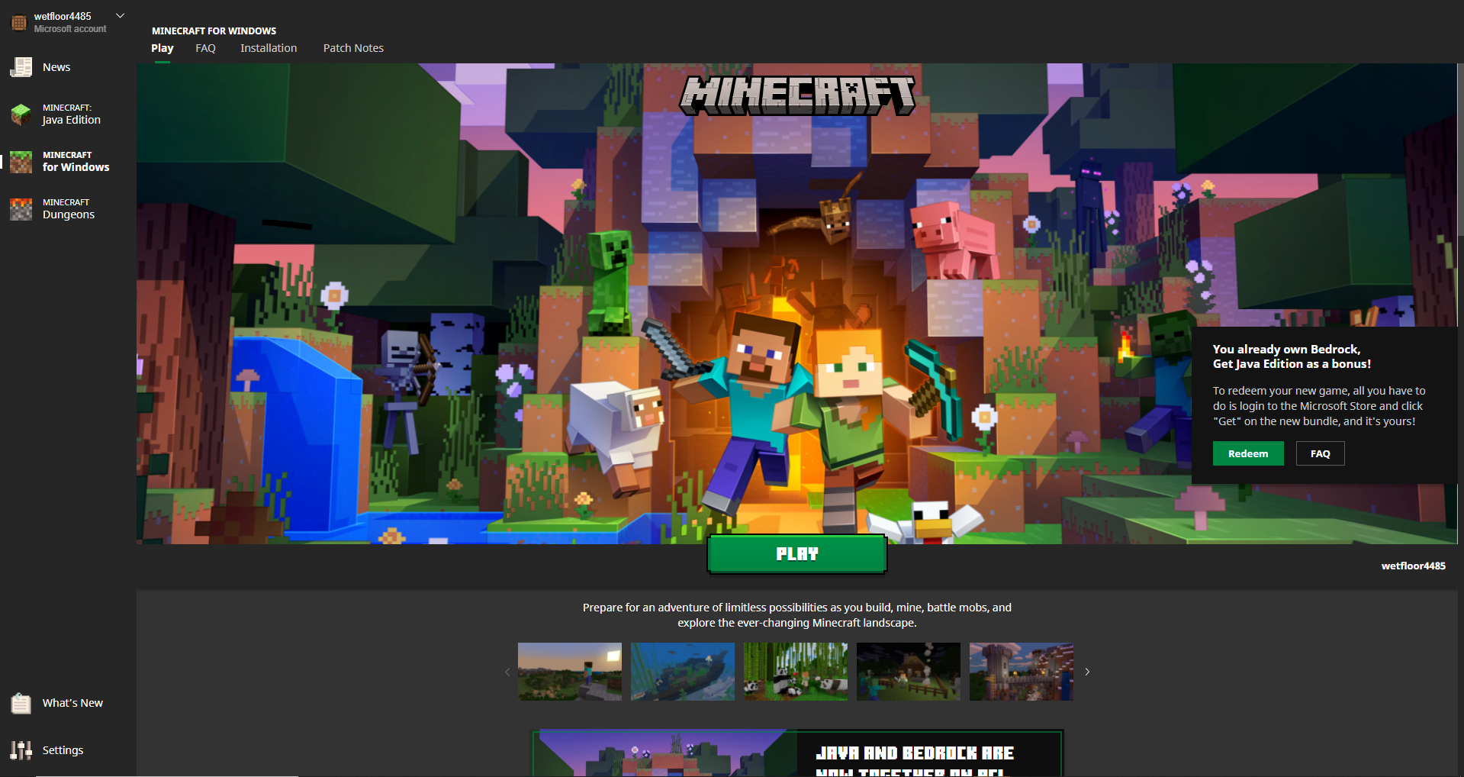1464x777 pixels.
Task: Switch to the Play tab
Action: pos(162,48)
